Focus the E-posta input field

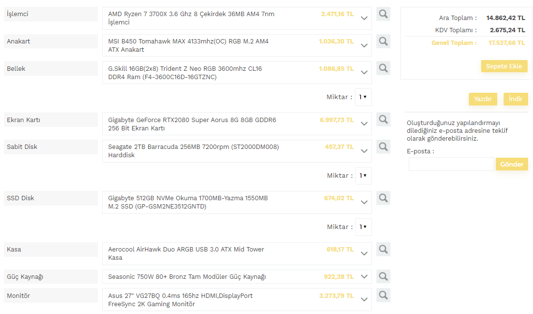point(451,164)
